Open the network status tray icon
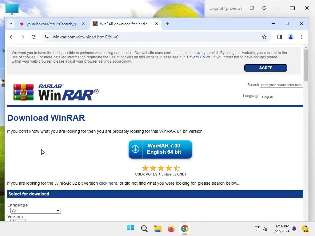 [257, 229]
